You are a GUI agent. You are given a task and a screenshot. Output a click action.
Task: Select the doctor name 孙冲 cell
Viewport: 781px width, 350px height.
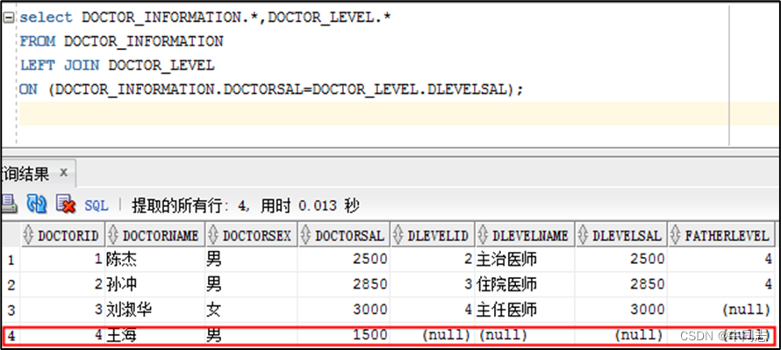(155, 284)
